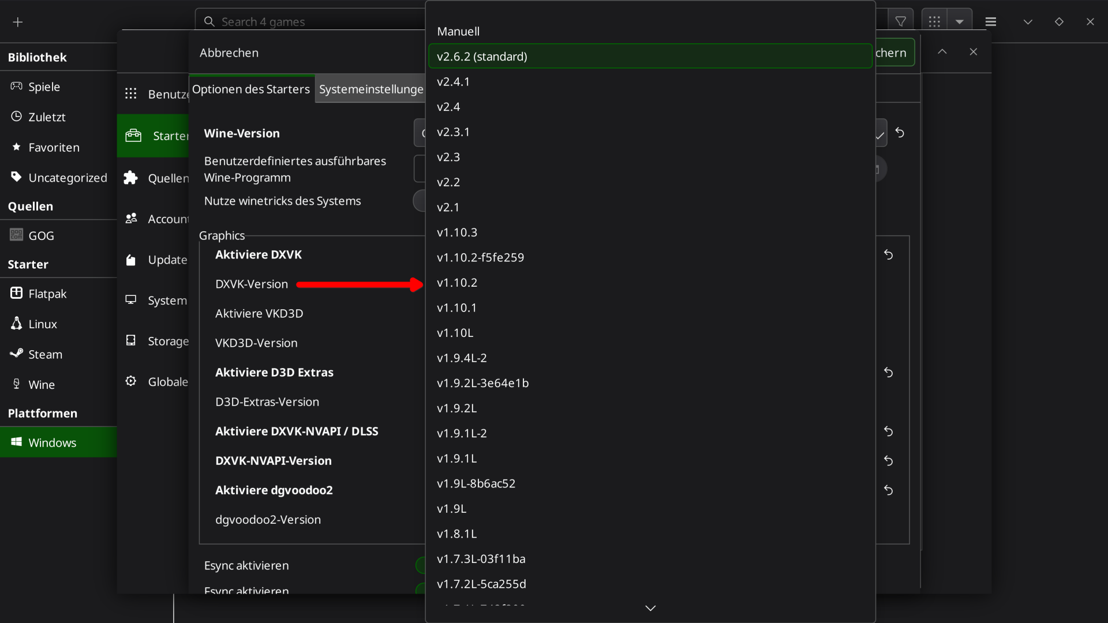
Task: Open the hamburger menu icon
Action: coord(990,22)
